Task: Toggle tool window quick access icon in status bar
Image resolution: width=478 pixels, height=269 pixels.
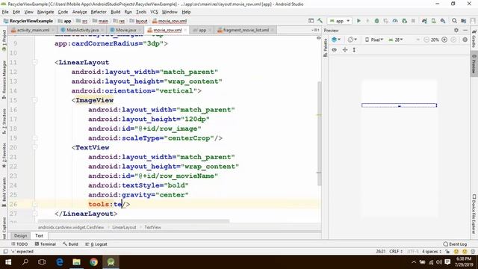Action: click(5, 251)
